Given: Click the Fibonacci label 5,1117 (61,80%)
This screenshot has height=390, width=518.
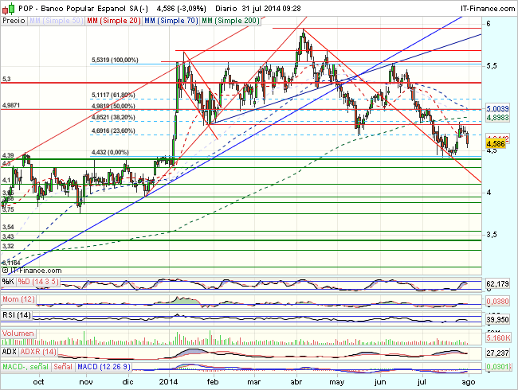Looking at the screenshot, I should (113, 95).
